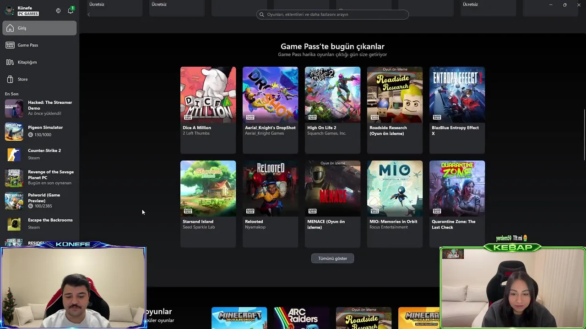This screenshot has width=586, height=329.
Task: Open the Minecraft Java & Bedrock thumbnail
Action: (x=239, y=318)
